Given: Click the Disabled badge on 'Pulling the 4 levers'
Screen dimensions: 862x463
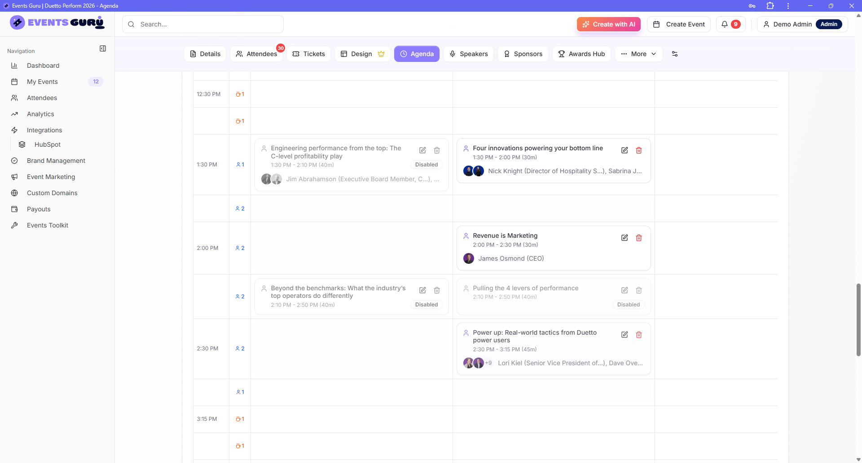Looking at the screenshot, I should pos(629,305).
